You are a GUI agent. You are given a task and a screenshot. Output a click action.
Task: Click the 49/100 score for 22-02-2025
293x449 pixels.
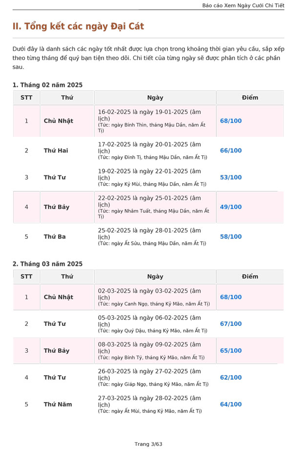coord(230,207)
